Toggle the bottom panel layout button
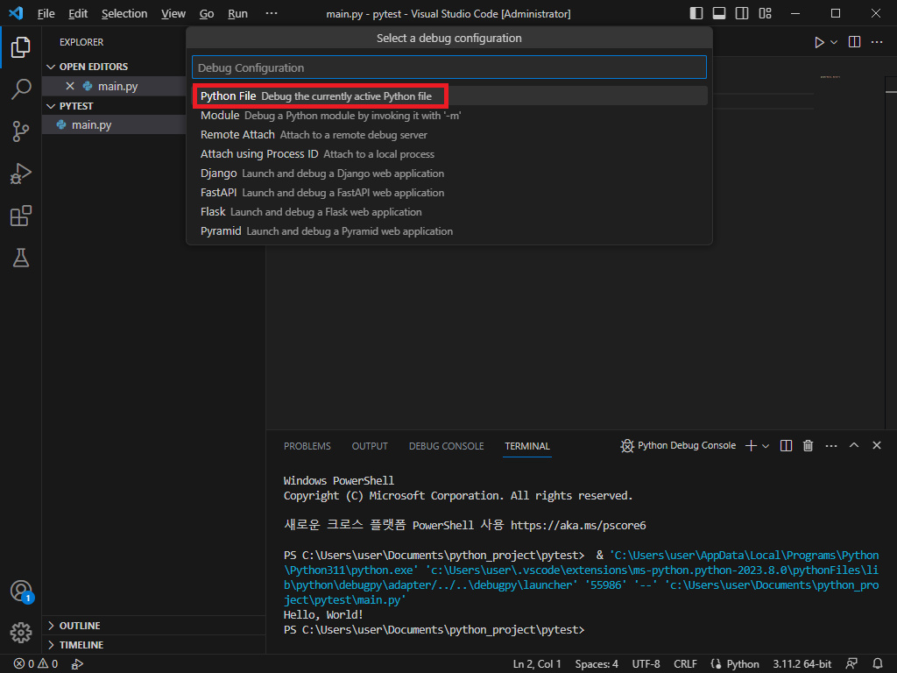 click(x=719, y=14)
